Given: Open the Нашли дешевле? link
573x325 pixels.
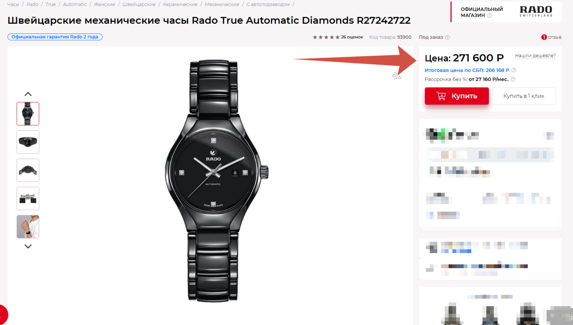Looking at the screenshot, I should [x=535, y=56].
